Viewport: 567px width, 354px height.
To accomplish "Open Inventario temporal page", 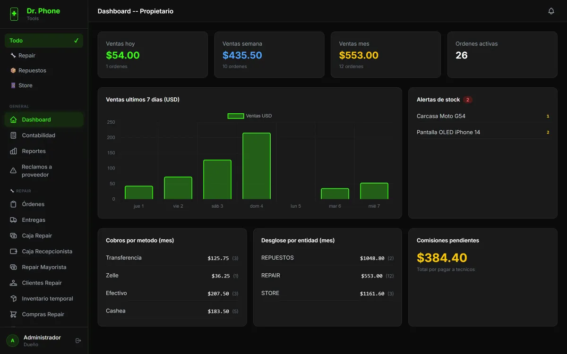I will pyautogui.click(x=44, y=299).
